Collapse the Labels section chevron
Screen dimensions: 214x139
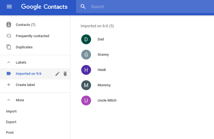click(9, 62)
